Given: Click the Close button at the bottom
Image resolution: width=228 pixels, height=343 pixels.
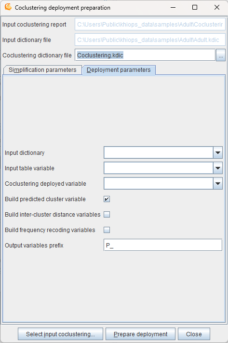Looking at the screenshot, I should (194, 334).
